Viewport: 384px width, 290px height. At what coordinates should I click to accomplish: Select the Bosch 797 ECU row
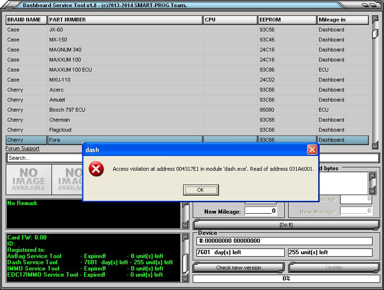tap(187, 110)
